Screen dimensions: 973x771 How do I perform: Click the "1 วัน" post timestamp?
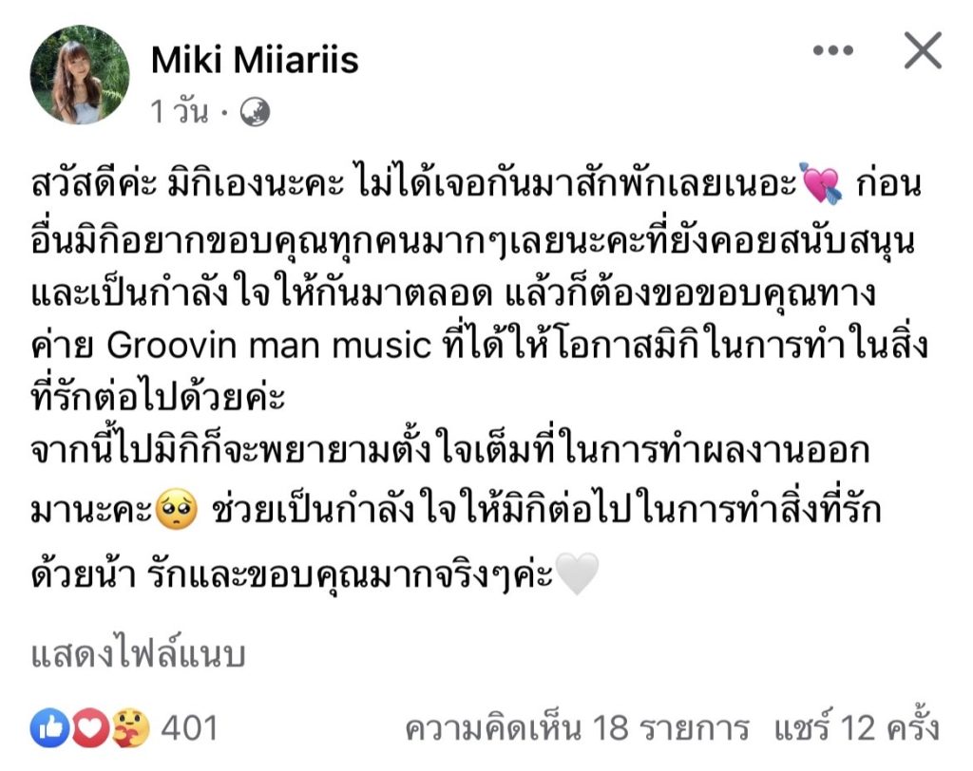(180, 112)
